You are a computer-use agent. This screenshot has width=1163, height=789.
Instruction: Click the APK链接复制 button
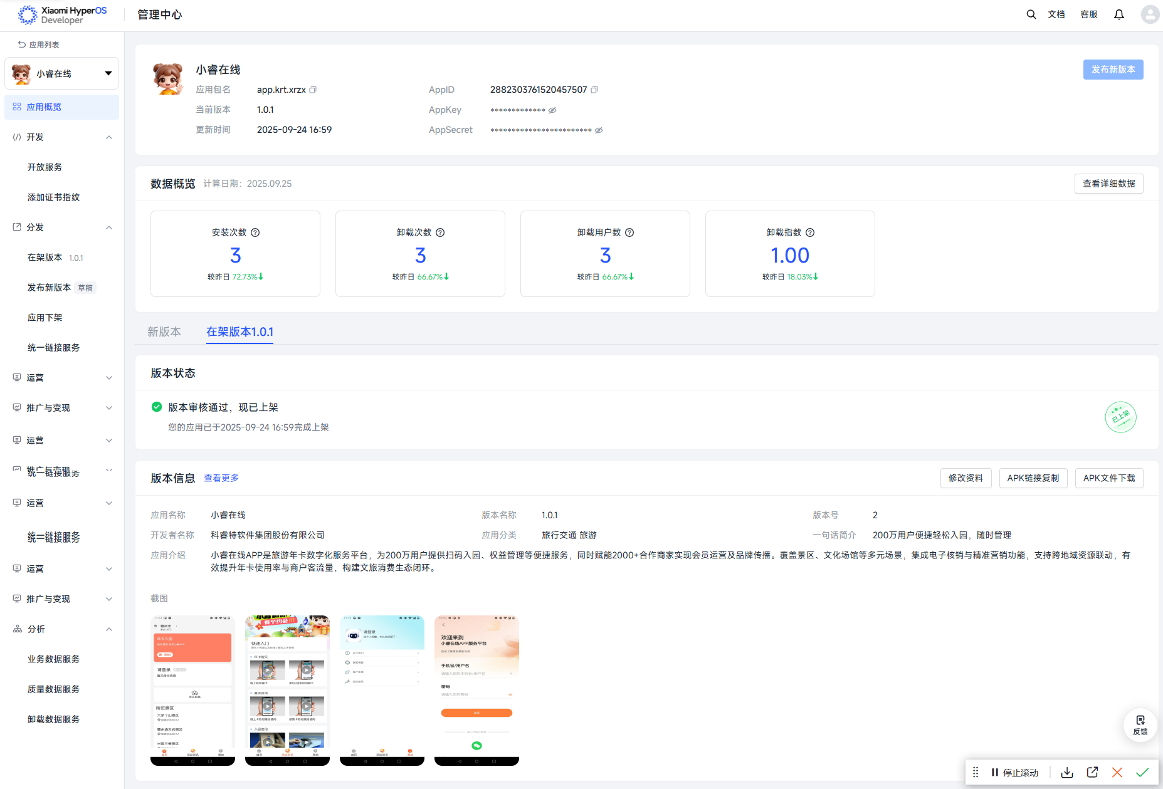tap(1033, 478)
